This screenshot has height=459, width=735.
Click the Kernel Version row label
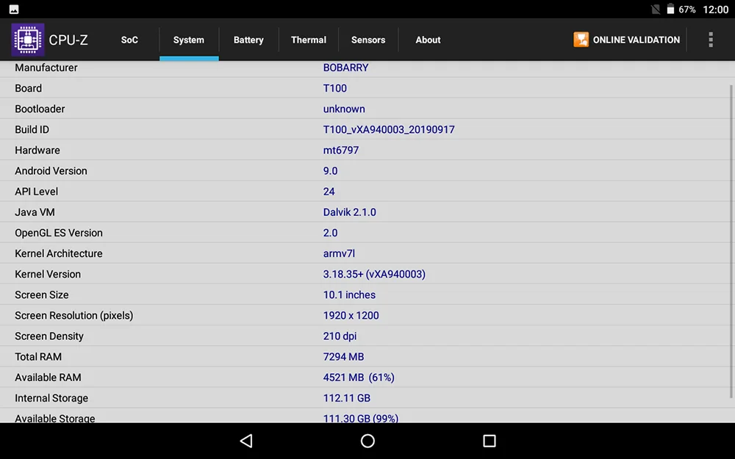(47, 274)
